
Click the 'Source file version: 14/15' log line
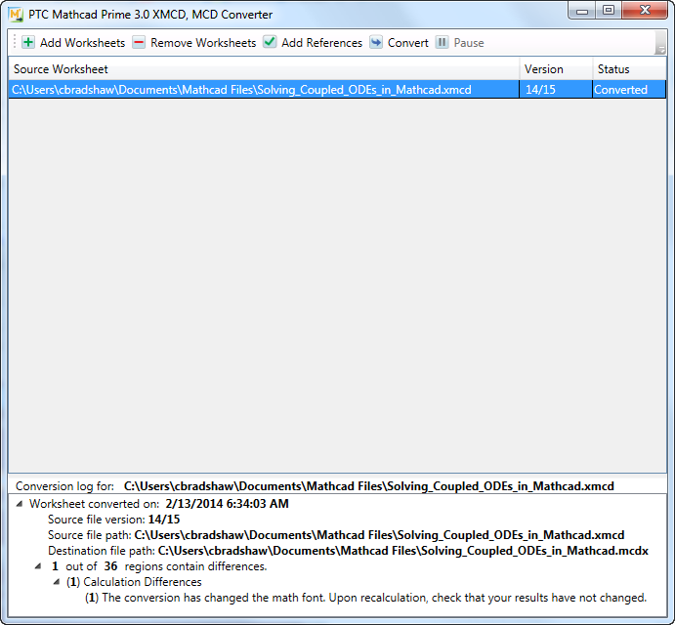coord(114,520)
